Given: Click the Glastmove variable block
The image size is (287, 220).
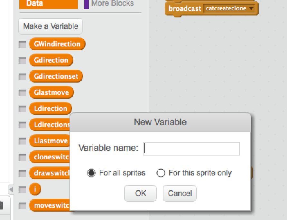Looking at the screenshot, I should [51, 92].
